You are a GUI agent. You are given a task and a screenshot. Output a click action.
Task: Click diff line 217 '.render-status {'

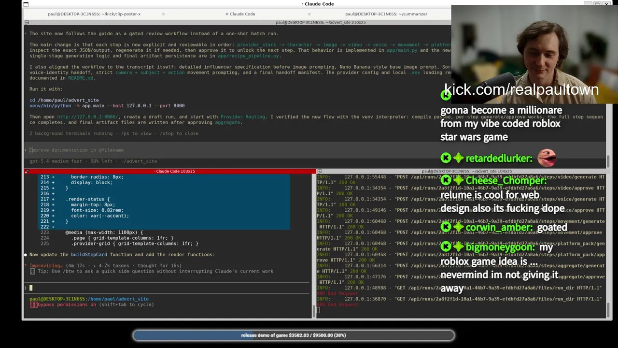pos(88,199)
